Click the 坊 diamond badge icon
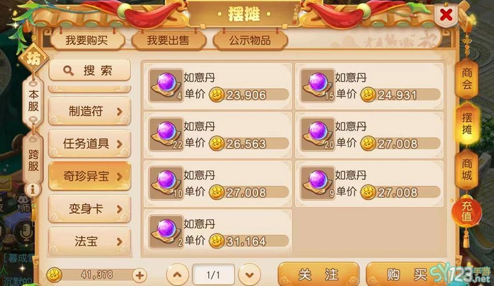Image resolution: width=494 pixels, height=286 pixels. click(33, 59)
